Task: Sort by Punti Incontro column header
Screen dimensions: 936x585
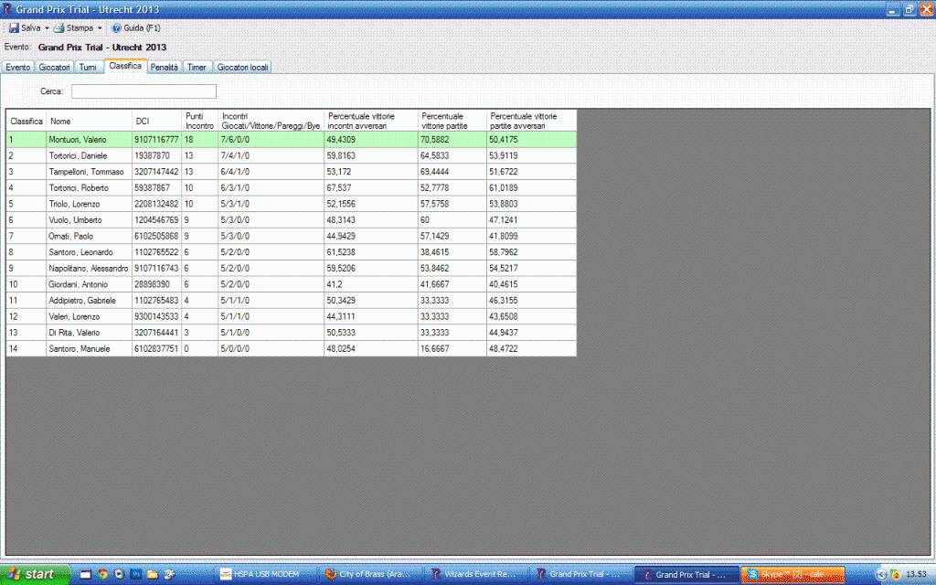Action: pyautogui.click(x=200, y=121)
